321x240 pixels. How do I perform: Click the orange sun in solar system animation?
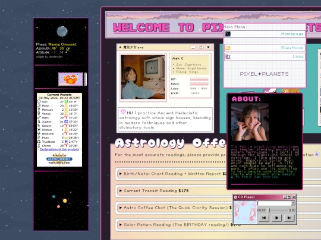point(65,201)
